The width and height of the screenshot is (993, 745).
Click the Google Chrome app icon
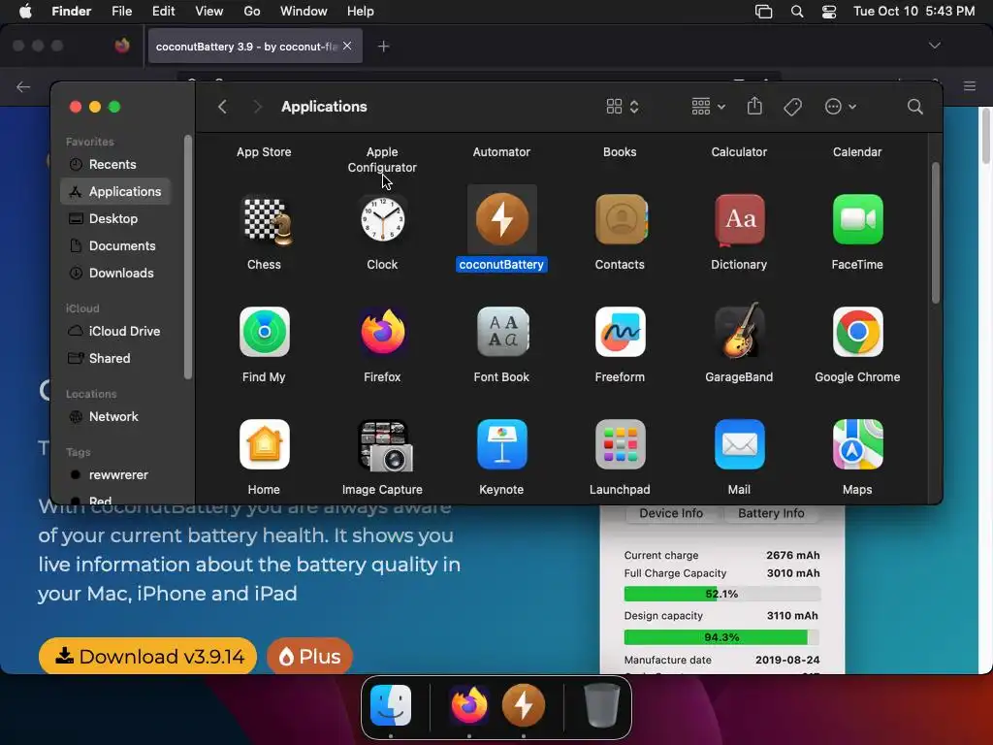pos(857,332)
